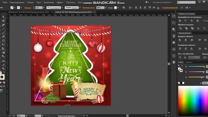208x117 pixels.
Task: Click the Непрозрачность opacity link
Action: 88,8
